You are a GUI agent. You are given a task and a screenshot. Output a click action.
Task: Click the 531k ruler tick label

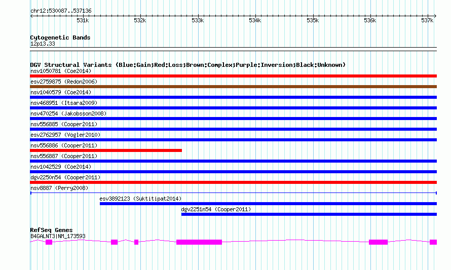(x=83, y=20)
